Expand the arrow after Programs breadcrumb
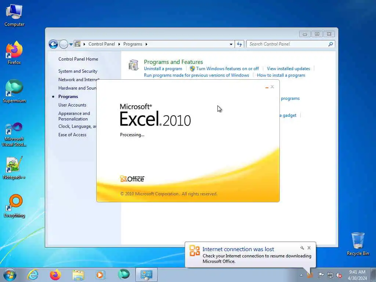 click(146, 44)
